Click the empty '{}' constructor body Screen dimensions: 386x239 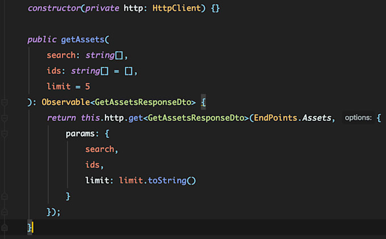click(x=215, y=9)
